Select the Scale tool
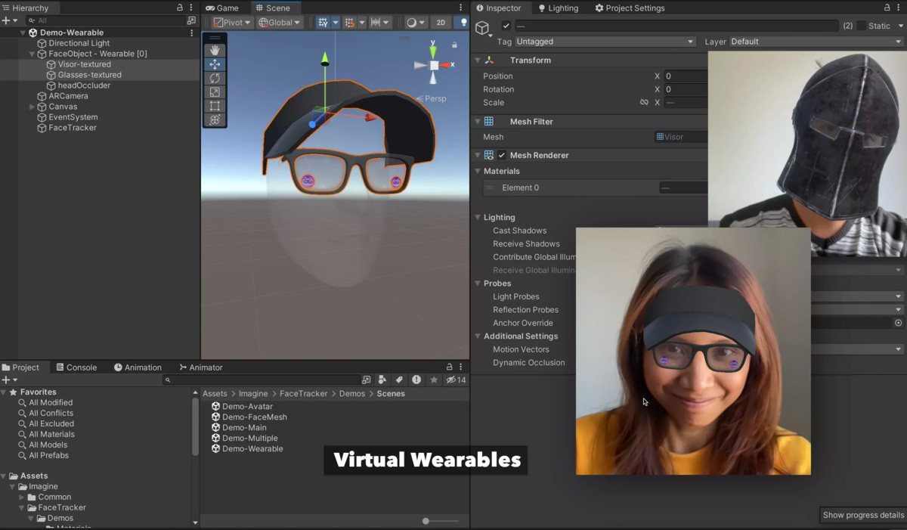Viewport: 907px width, 530px height. coord(215,92)
